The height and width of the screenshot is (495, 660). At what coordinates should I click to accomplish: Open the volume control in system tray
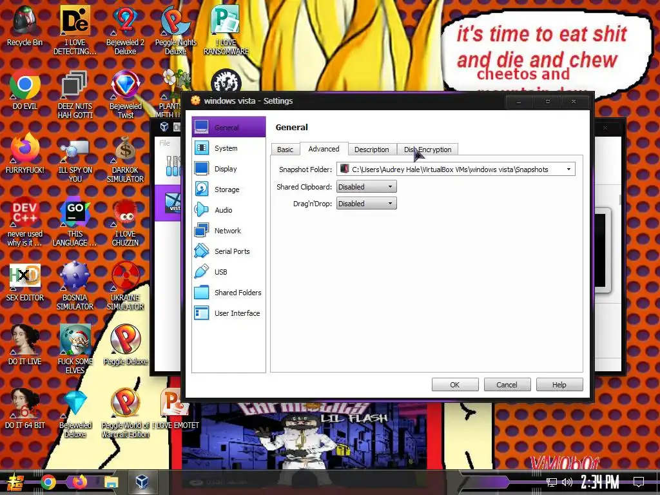pyautogui.click(x=567, y=482)
